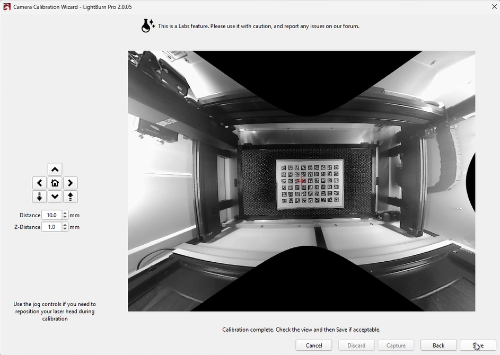Decrease the Distance value with down stepper
This screenshot has width=500, height=355.
[65, 218]
